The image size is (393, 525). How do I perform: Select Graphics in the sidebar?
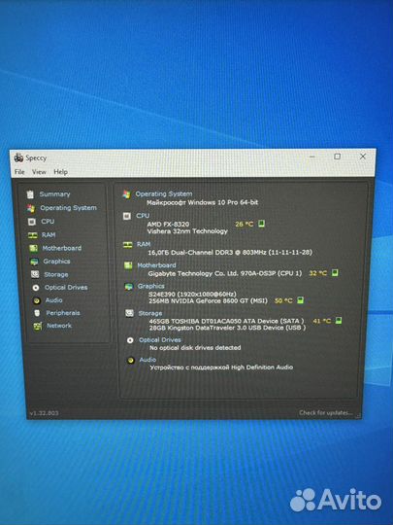click(56, 262)
